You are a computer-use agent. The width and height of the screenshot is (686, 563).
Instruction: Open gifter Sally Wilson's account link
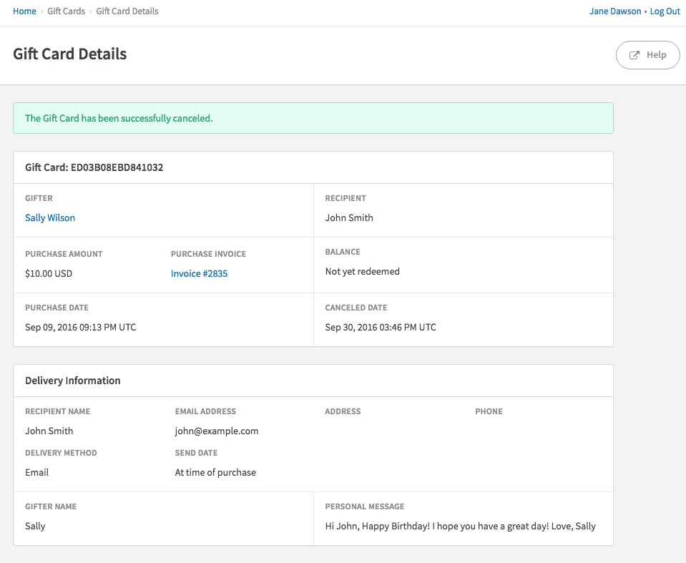pos(50,217)
